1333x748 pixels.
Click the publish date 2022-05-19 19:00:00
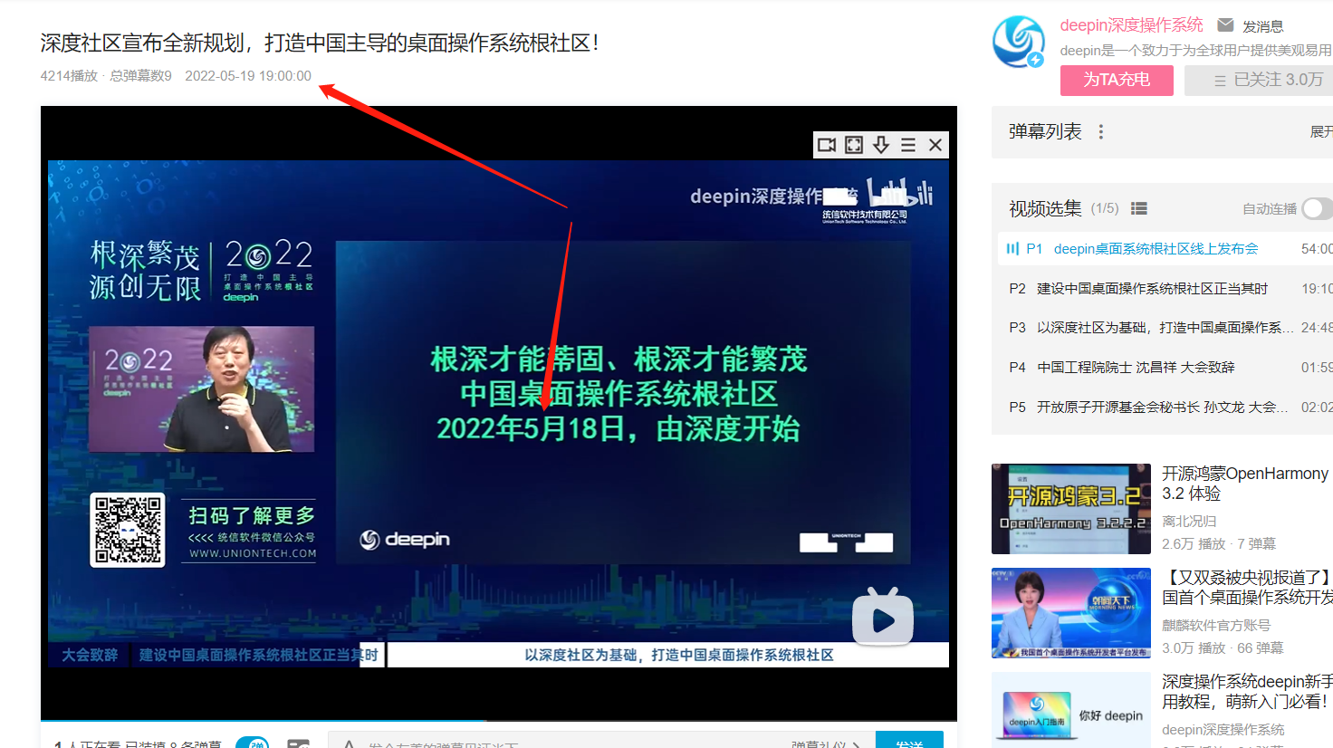pos(248,76)
